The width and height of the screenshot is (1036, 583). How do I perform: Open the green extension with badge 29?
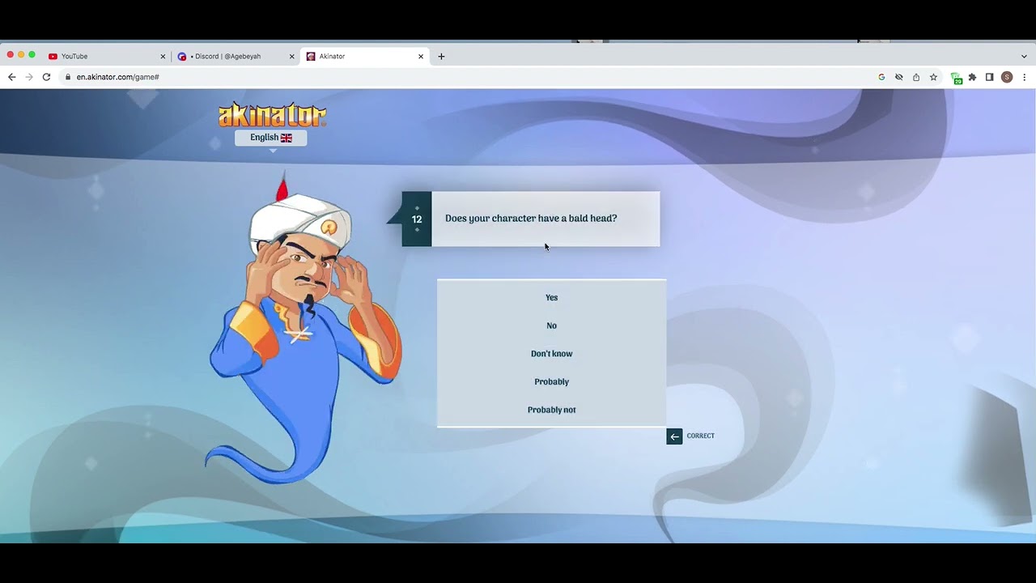(x=956, y=78)
